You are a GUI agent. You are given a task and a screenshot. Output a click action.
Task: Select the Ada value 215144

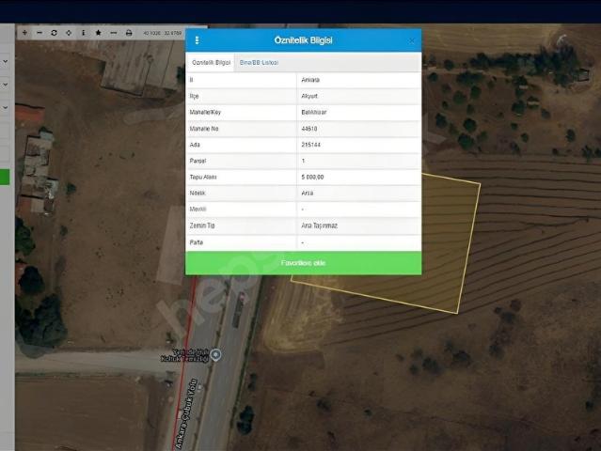click(x=311, y=145)
